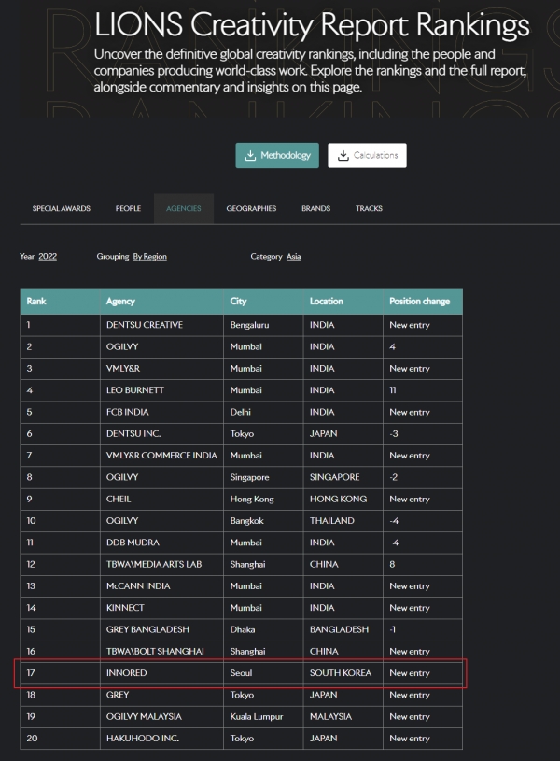Click the MALAYSIA location cell
This screenshot has height=761, width=560.
[343, 716]
